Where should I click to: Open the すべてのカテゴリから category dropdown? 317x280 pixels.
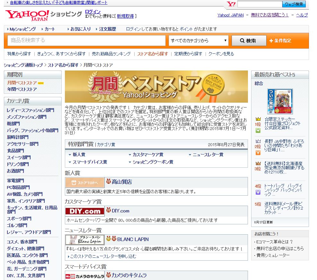198,41
